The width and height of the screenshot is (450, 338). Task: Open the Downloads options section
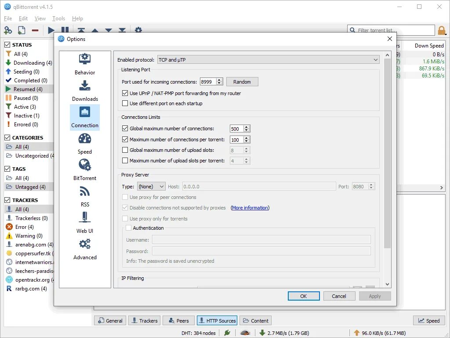coord(85,91)
